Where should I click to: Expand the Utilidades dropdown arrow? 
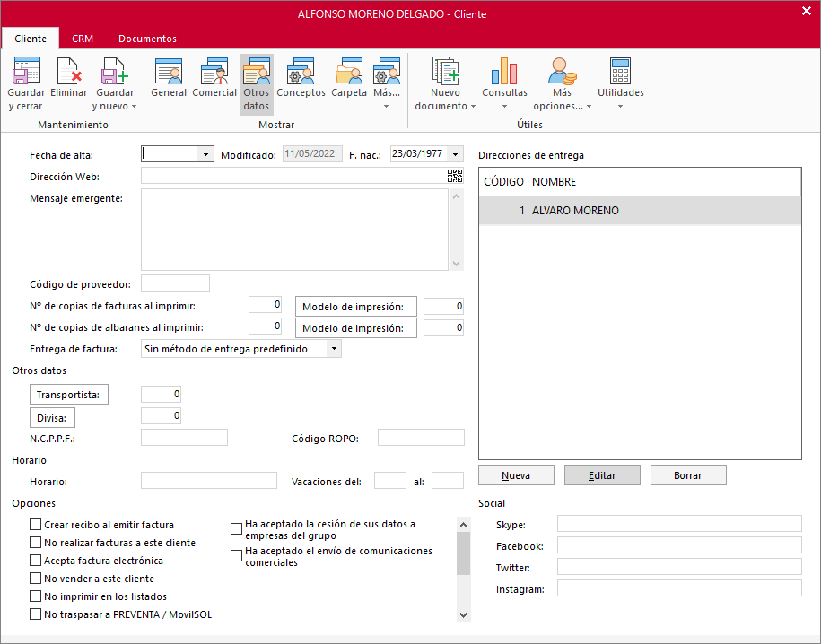pos(621,106)
